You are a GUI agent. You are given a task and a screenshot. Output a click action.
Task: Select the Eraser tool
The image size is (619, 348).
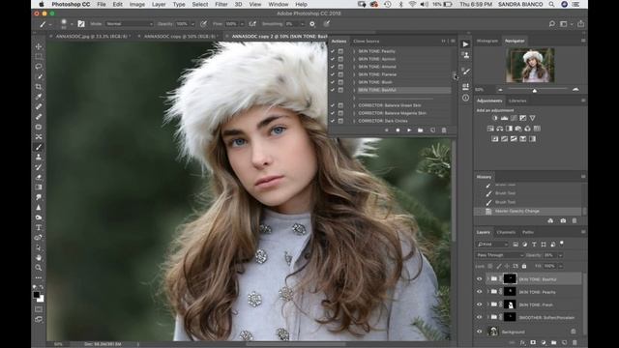pos(39,177)
